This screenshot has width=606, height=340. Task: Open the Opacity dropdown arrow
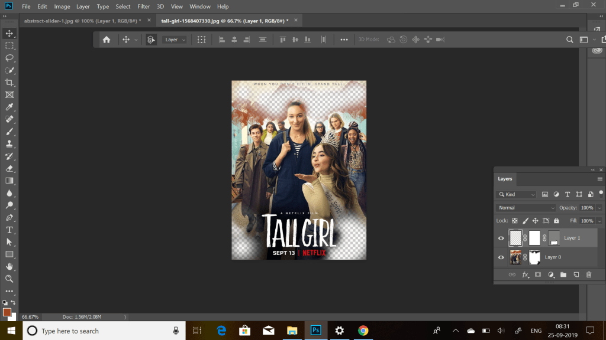click(x=599, y=208)
